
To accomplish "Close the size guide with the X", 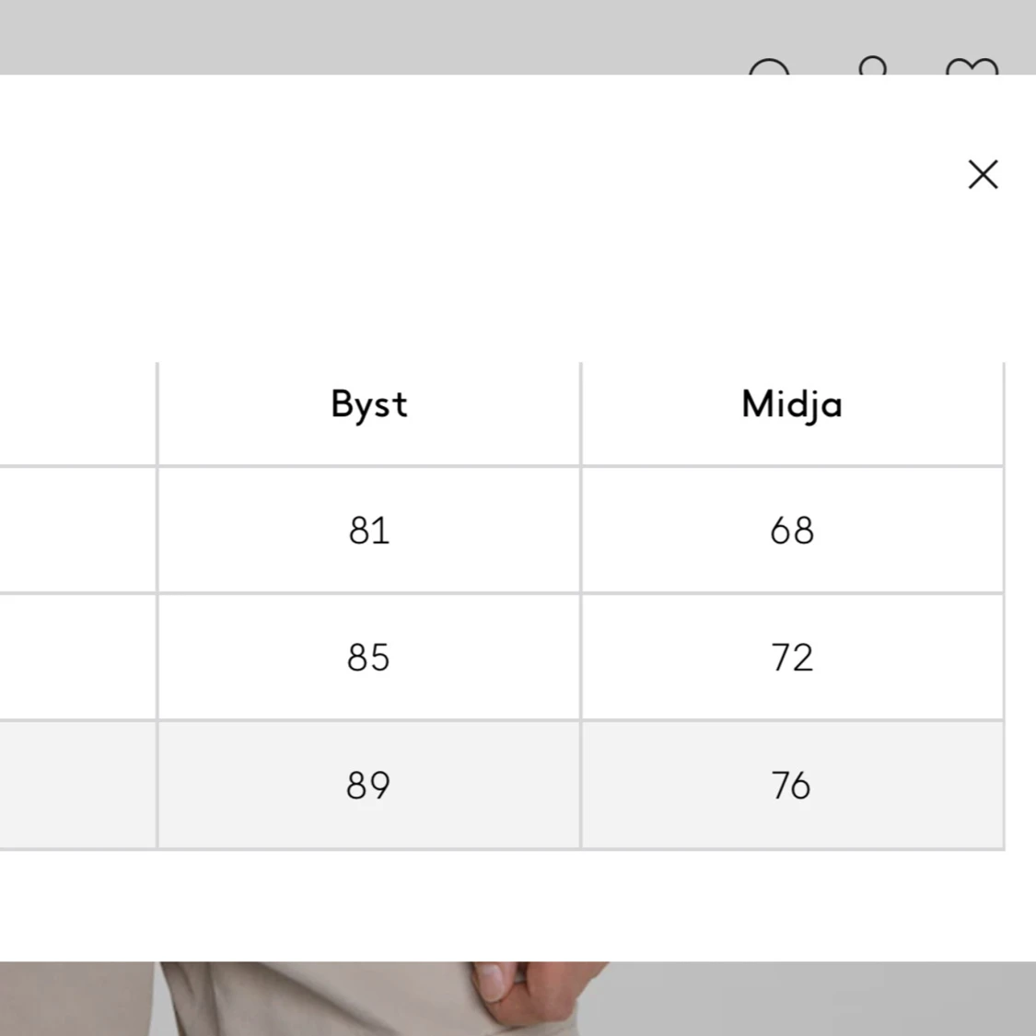I will pyautogui.click(x=983, y=174).
